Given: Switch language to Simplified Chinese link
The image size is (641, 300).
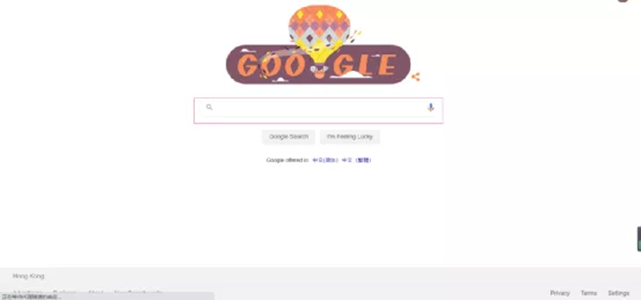Looking at the screenshot, I should [x=326, y=160].
